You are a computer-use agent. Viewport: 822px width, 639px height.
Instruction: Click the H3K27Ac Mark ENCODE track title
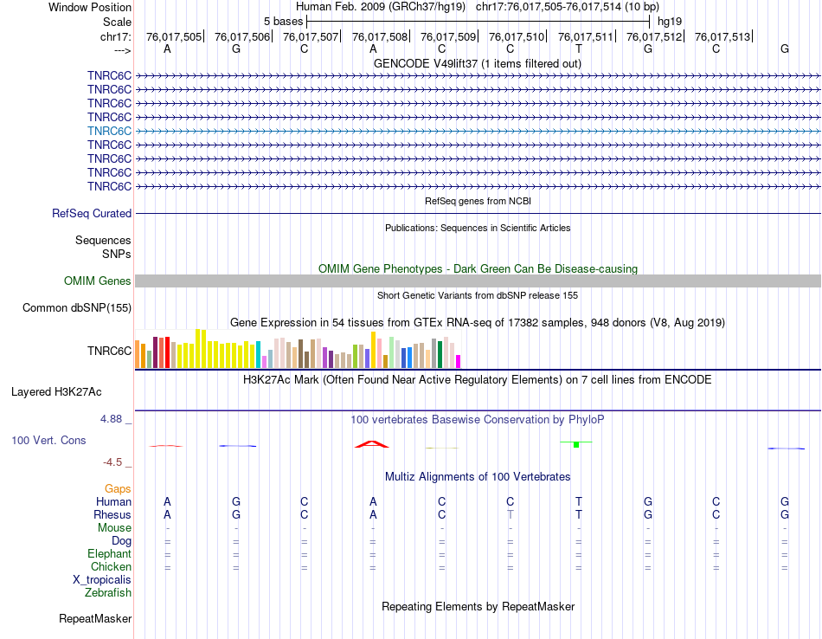[x=478, y=380]
